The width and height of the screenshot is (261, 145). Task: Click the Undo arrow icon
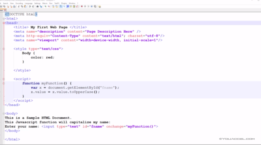click(30, 6)
